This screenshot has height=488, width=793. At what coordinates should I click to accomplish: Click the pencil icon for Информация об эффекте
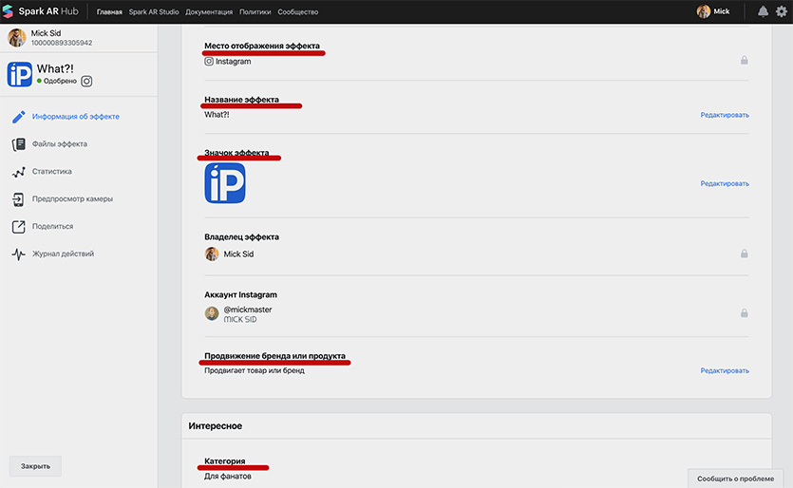point(19,117)
